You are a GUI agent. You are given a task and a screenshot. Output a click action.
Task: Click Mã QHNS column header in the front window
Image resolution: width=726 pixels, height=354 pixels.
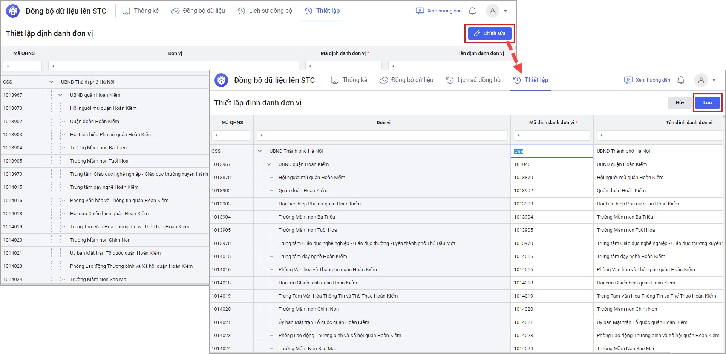232,123
